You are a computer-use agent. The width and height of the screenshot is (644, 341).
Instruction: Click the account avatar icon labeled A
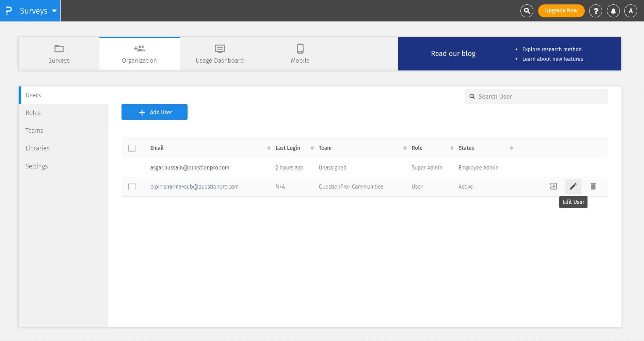(x=631, y=11)
